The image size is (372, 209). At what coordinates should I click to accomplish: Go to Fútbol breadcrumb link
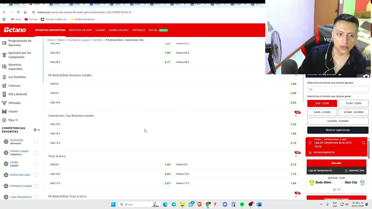[60, 40]
